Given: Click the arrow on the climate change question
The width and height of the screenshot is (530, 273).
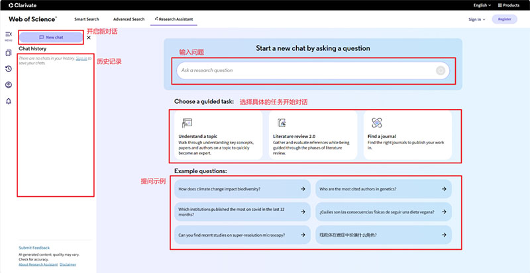Looking at the screenshot, I should click(303, 189).
